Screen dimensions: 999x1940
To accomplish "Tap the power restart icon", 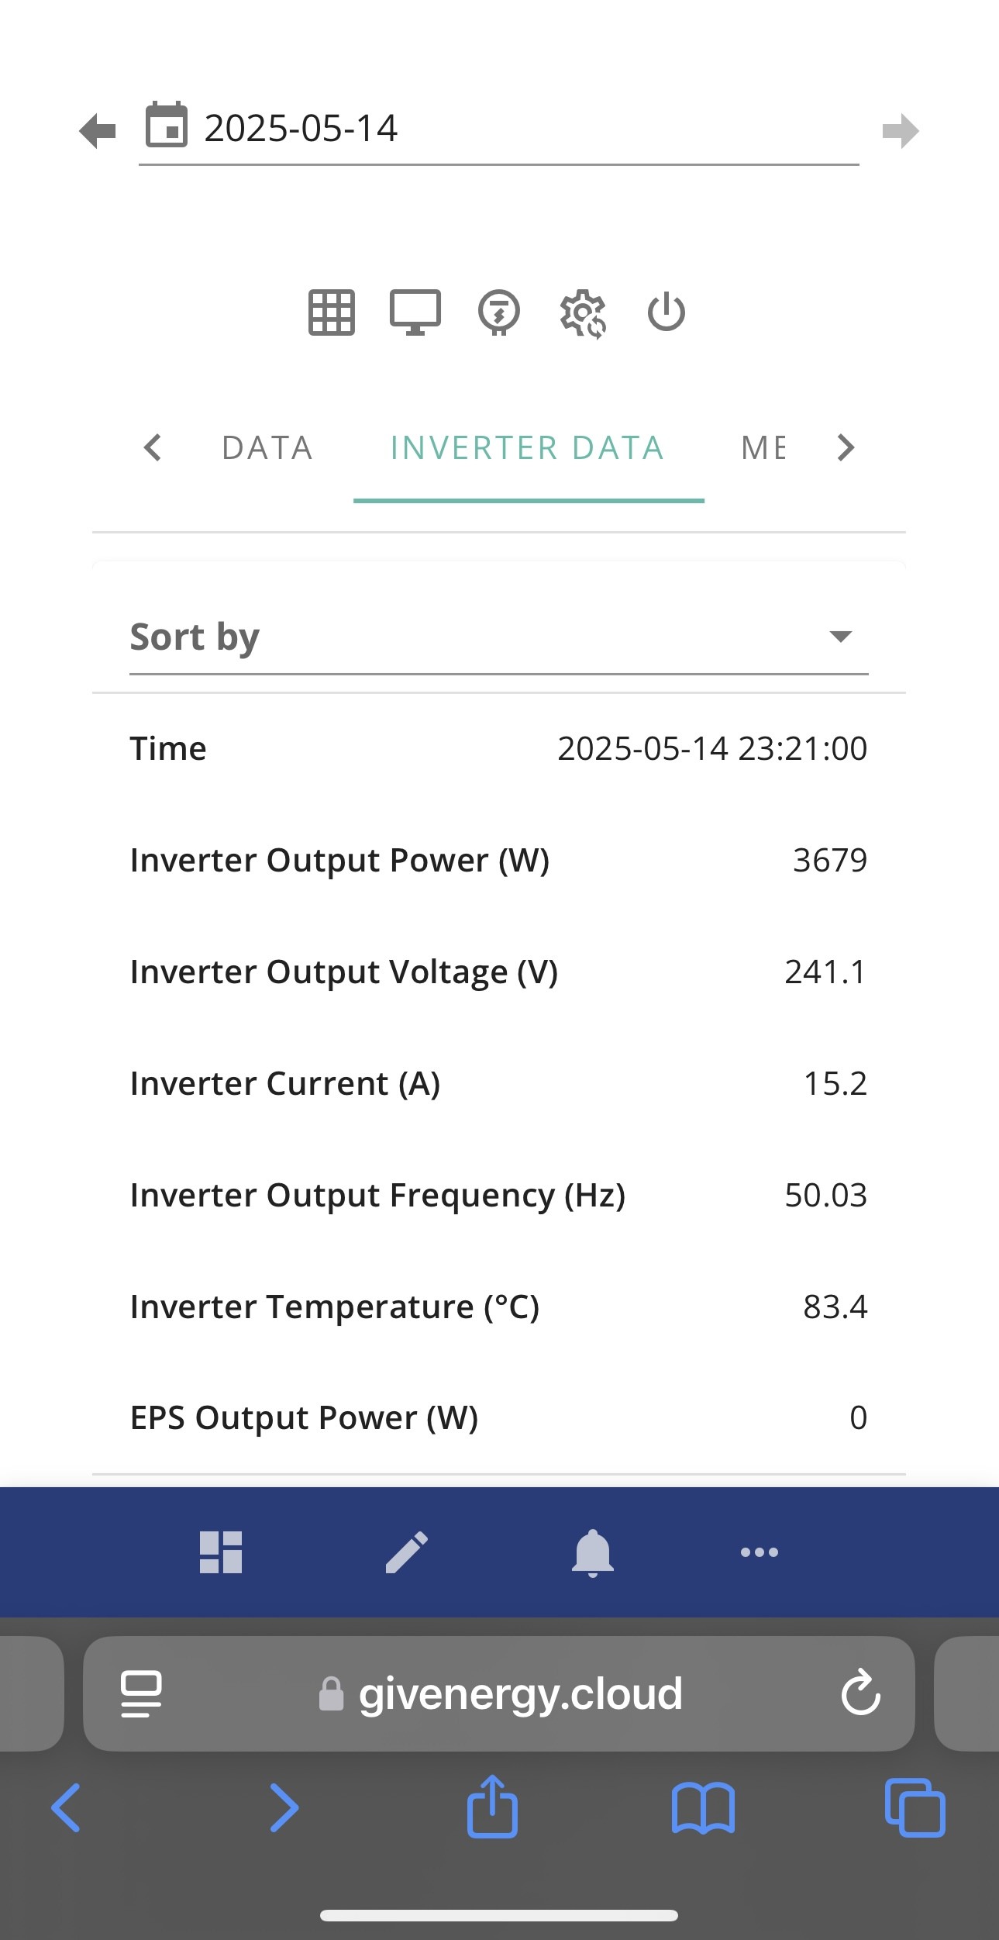I will click(667, 312).
